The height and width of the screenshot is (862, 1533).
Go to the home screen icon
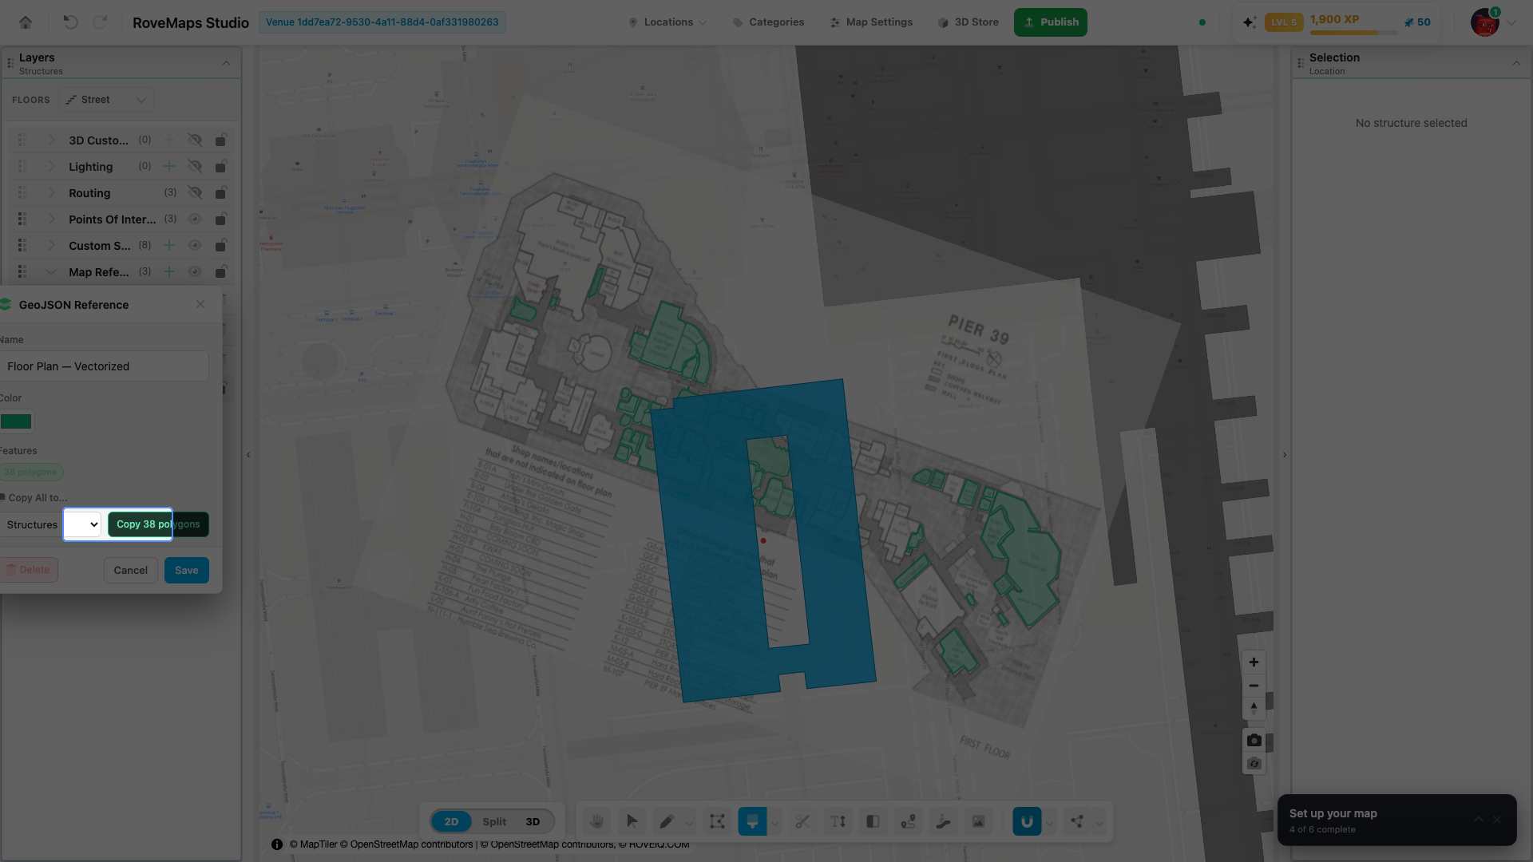[26, 22]
